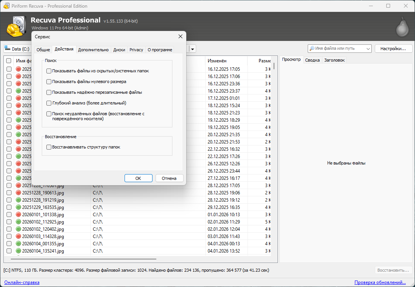Click the Восстановить... button
This screenshot has width=415, height=287.
(393, 270)
